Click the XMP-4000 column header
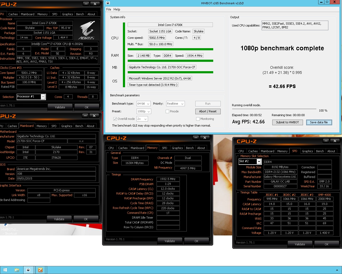 (x=324, y=195)
